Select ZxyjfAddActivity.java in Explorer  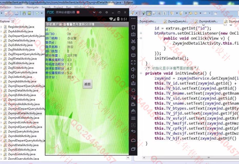21,49
